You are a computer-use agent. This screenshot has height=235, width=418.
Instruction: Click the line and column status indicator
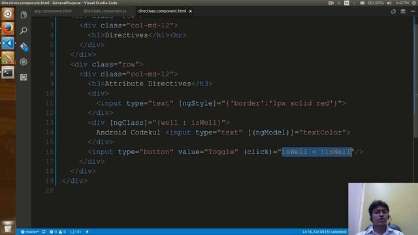(325, 232)
